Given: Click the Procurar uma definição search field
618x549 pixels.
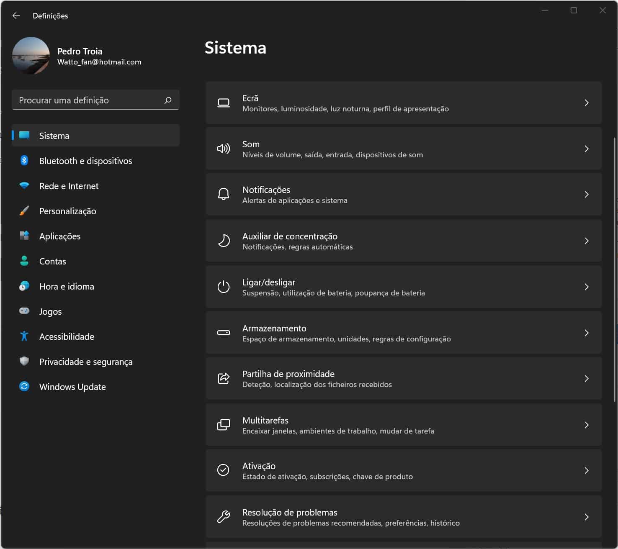Looking at the screenshot, I should click(x=90, y=100).
